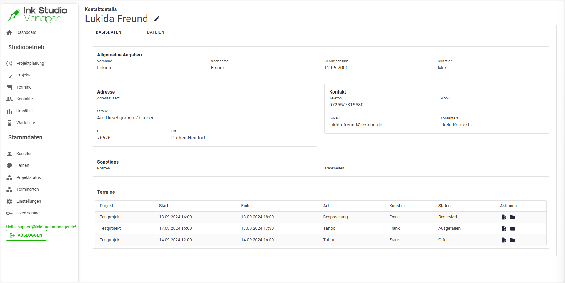Open document icon for the Besprechung appointment
The image size is (565, 283).
click(504, 217)
